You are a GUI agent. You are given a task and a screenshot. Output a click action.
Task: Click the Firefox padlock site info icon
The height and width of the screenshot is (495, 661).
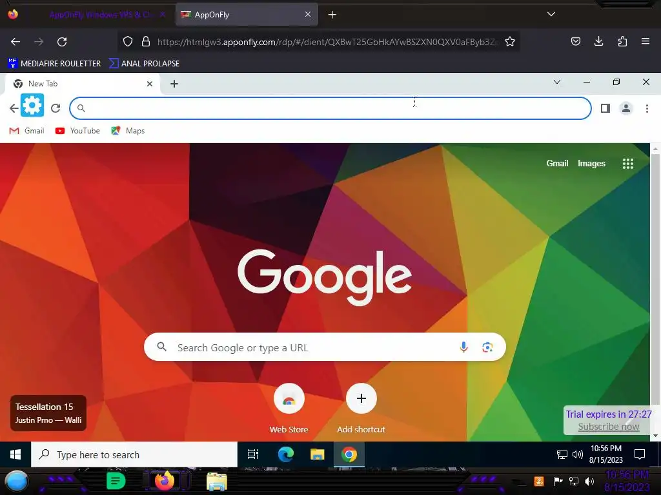(x=146, y=41)
